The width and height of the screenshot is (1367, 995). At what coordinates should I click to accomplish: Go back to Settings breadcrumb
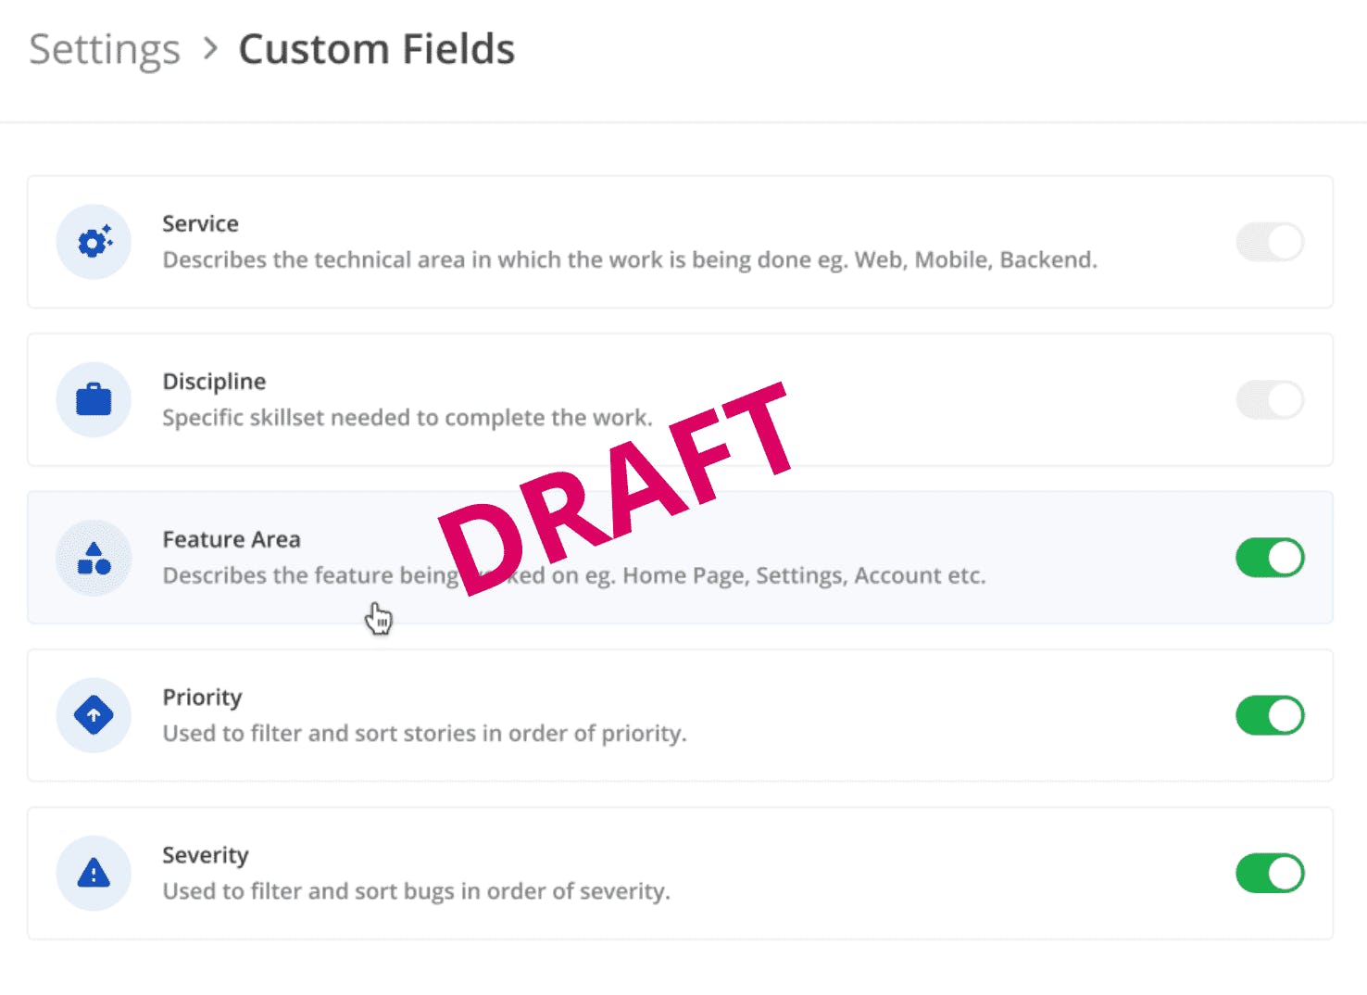coord(105,50)
